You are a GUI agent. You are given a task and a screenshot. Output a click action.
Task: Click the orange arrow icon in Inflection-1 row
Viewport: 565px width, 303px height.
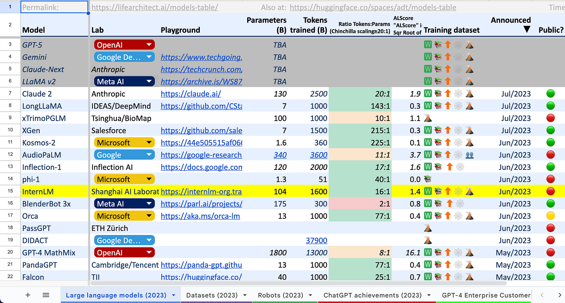coord(449,167)
